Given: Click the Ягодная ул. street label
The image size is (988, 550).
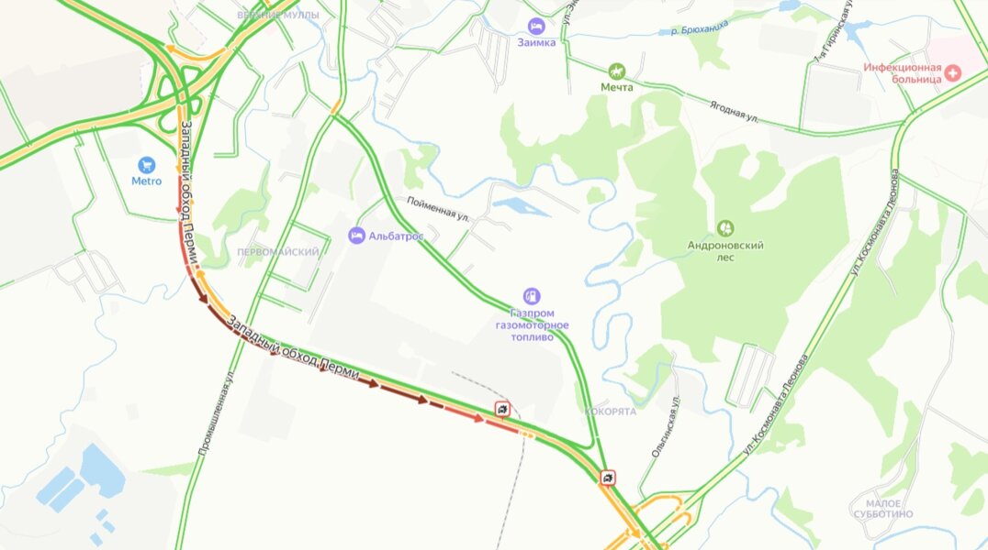Looking at the screenshot, I should [x=734, y=112].
